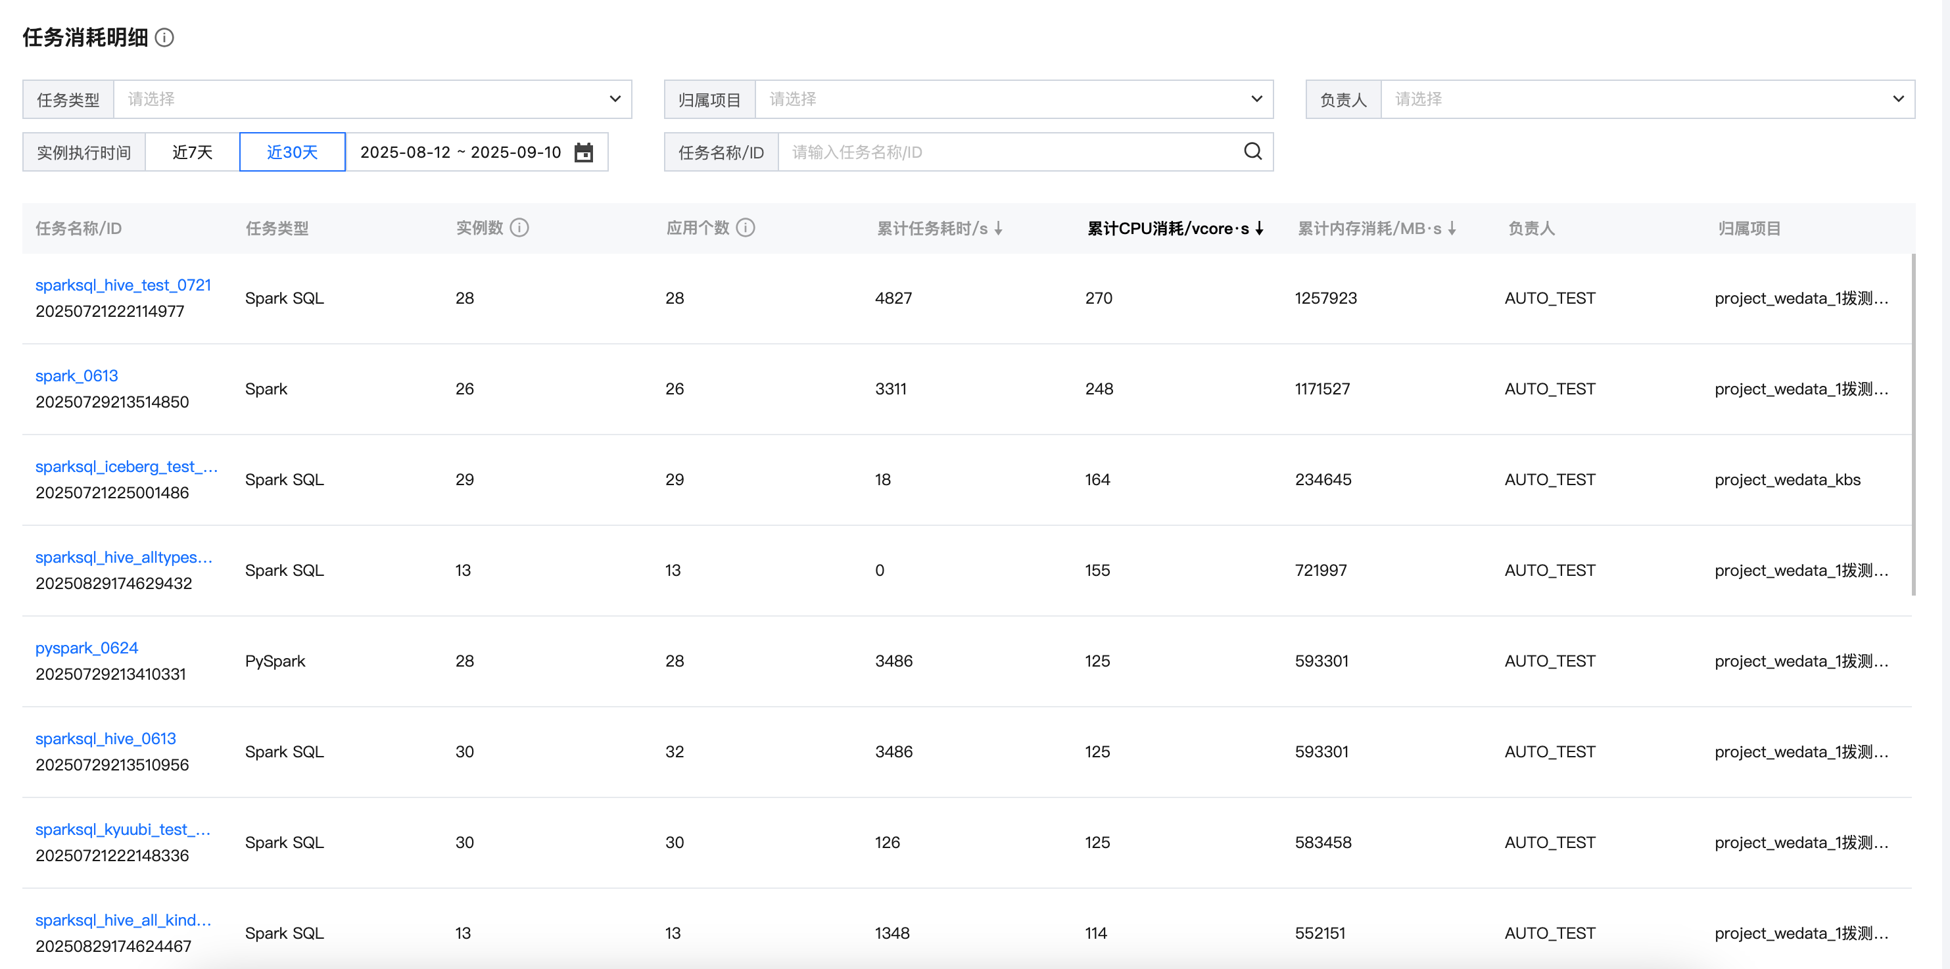Open the spark_0613 task link
The height and width of the screenshot is (969, 1950).
point(76,376)
